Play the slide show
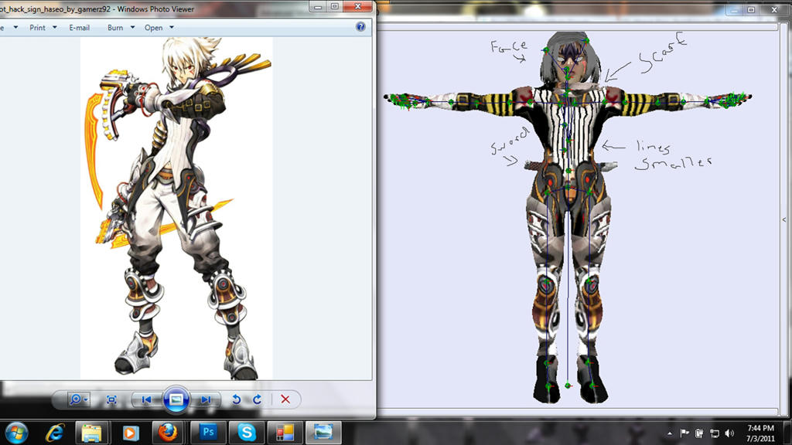The image size is (792, 445). pos(176,399)
